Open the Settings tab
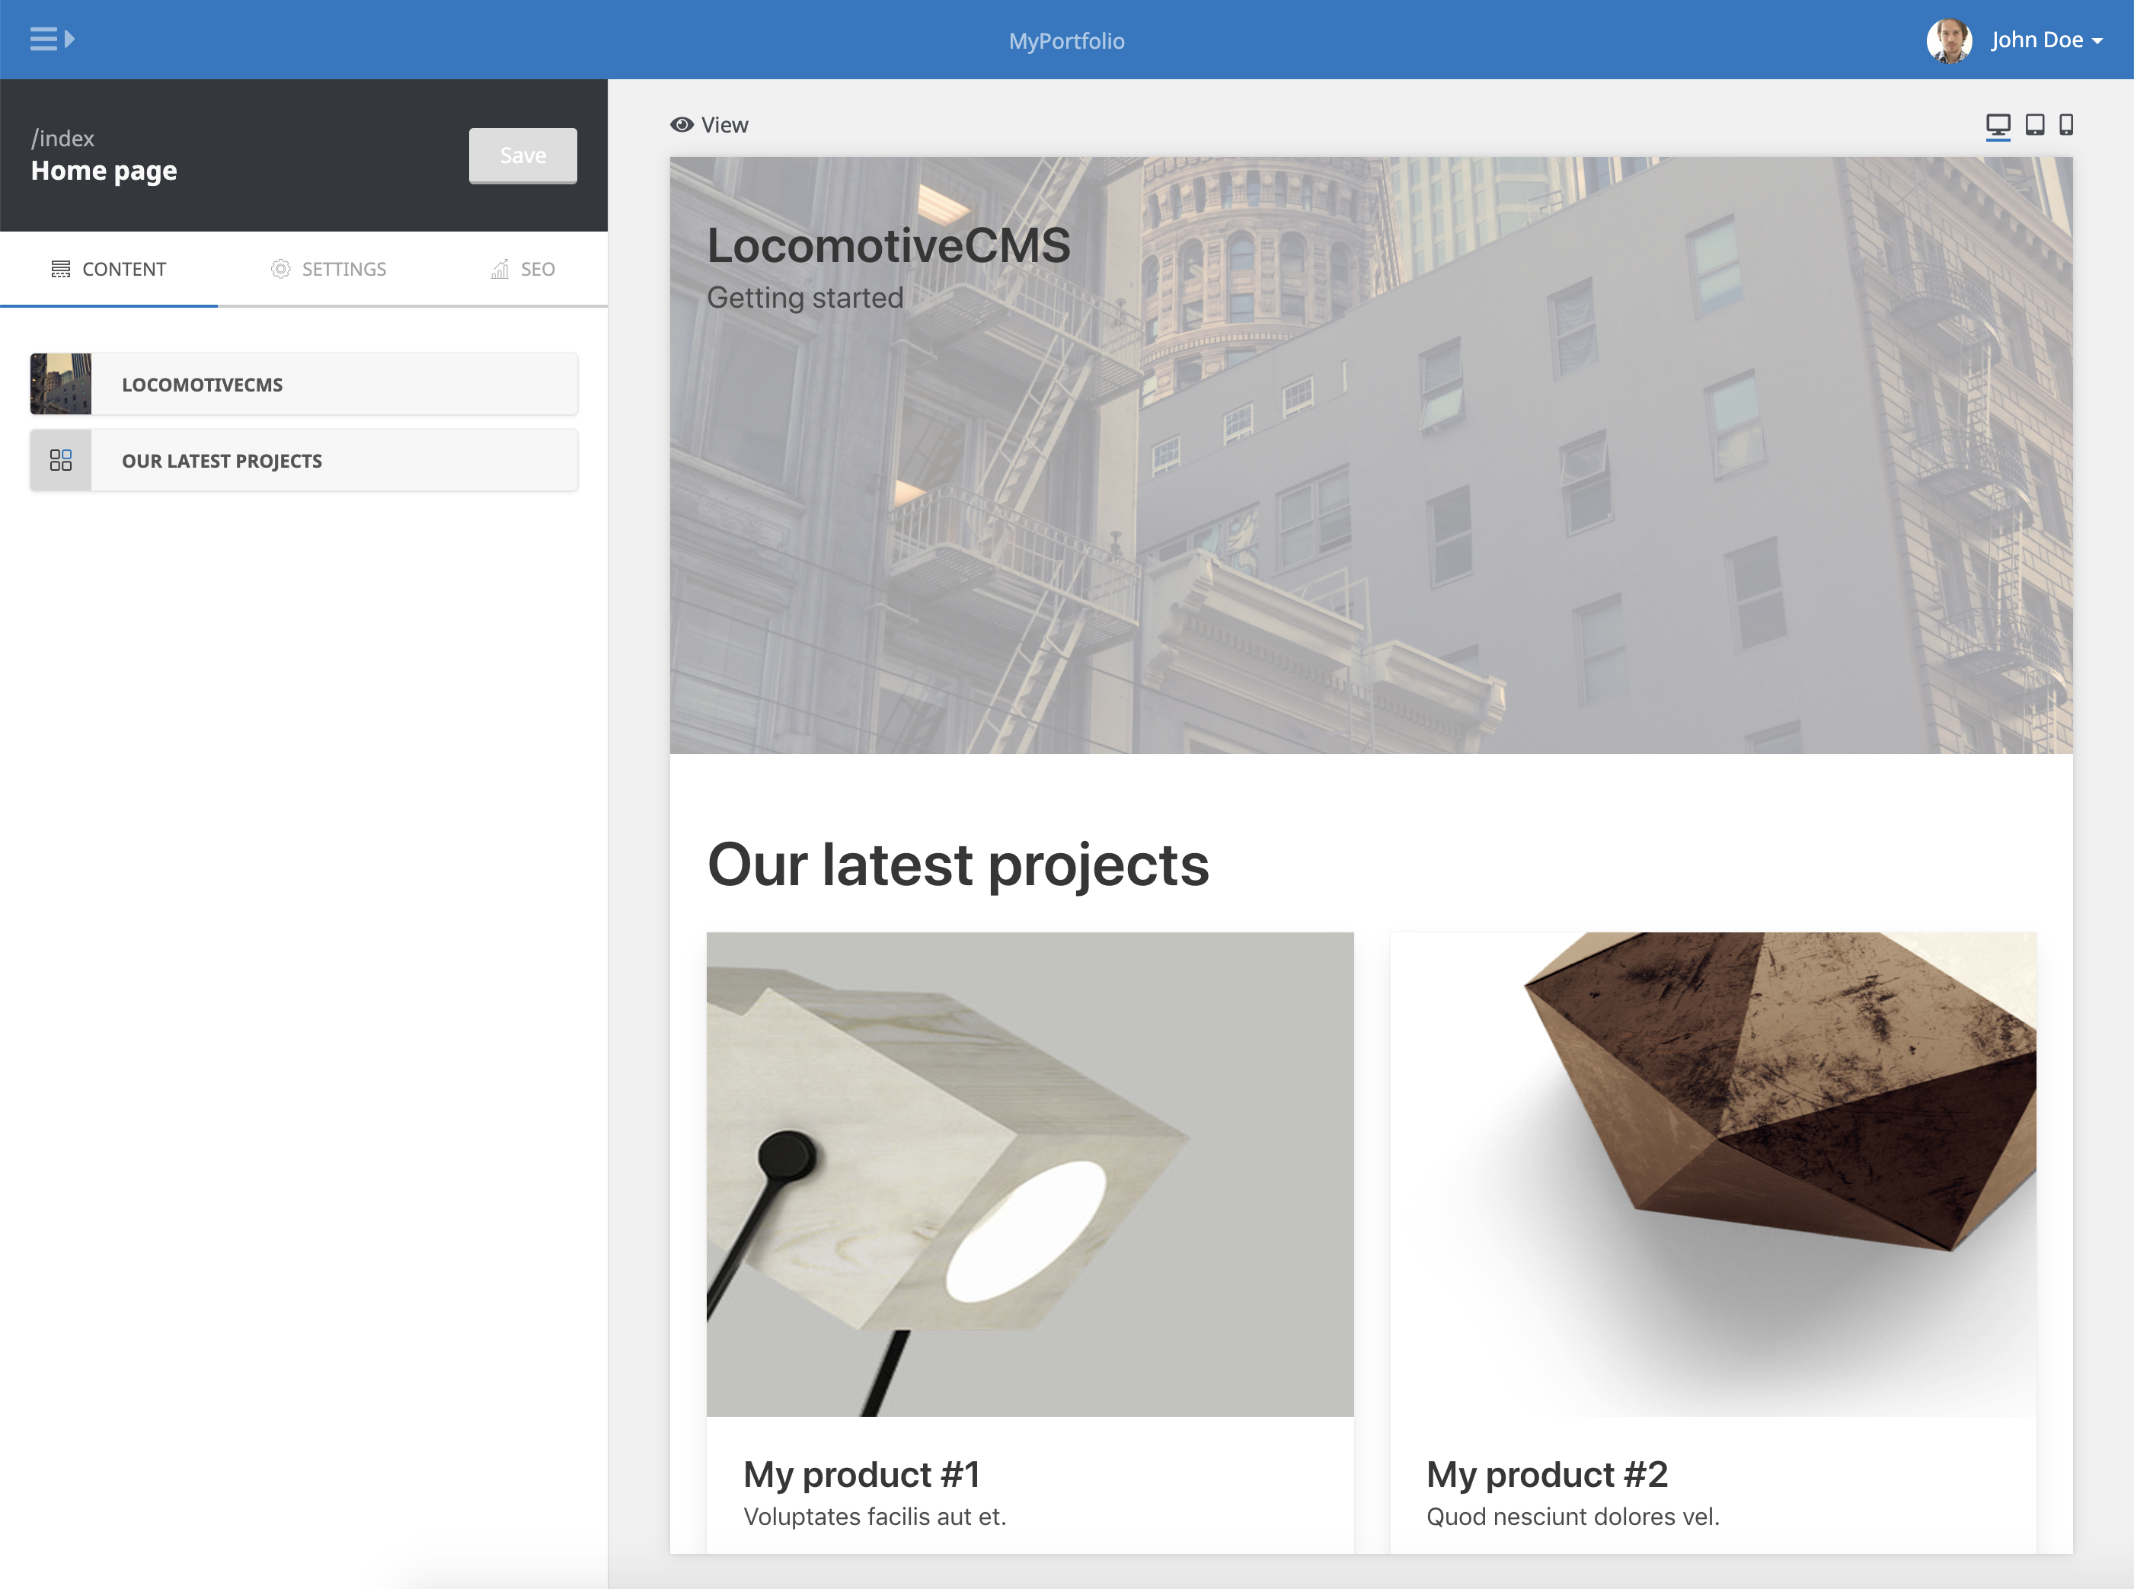Screen dimensions: 2134x1589 [x=328, y=270]
